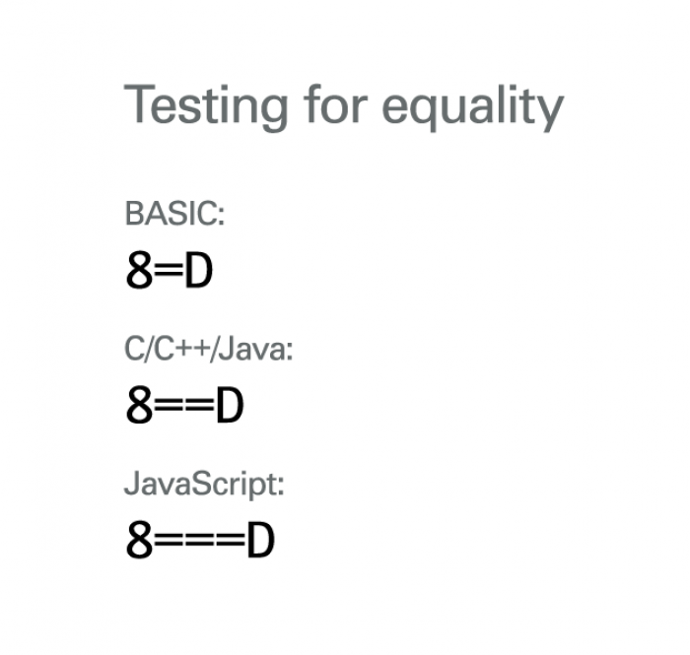The height and width of the screenshot is (655, 690).
Task: Select the letter D in 8=D
Action: [x=198, y=270]
